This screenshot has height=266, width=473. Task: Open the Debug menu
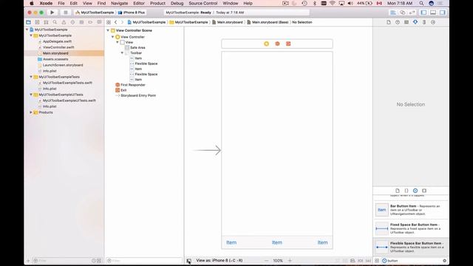coord(177,3)
